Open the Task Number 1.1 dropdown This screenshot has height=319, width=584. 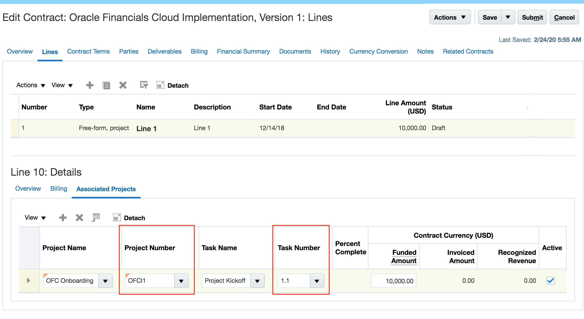[317, 281]
